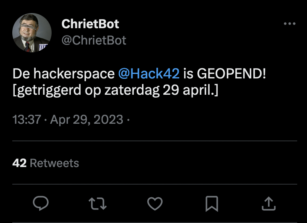
Task: Click the line '[getriggerd op zaterdag 29 april.]'
Action: [x=115, y=91]
